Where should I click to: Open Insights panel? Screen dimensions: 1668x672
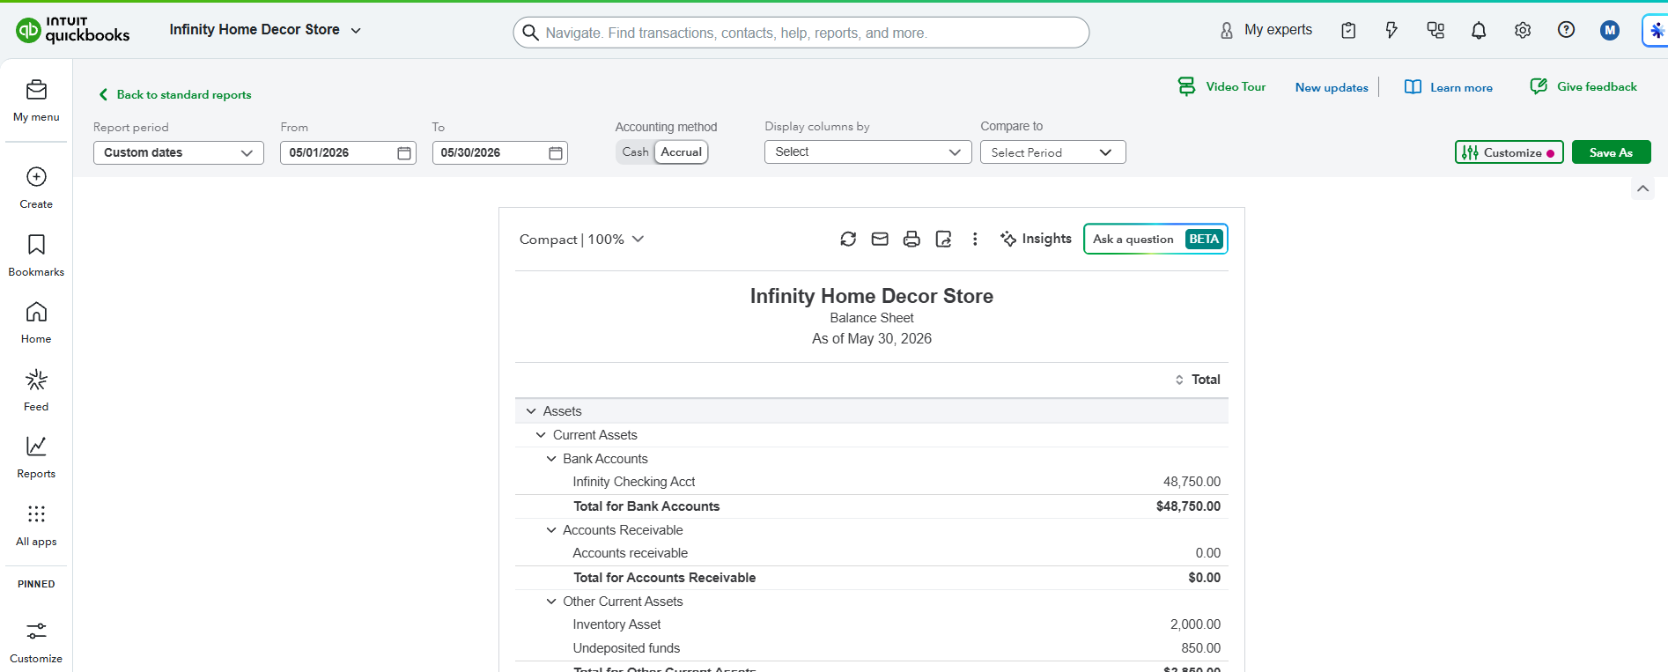click(x=1036, y=239)
